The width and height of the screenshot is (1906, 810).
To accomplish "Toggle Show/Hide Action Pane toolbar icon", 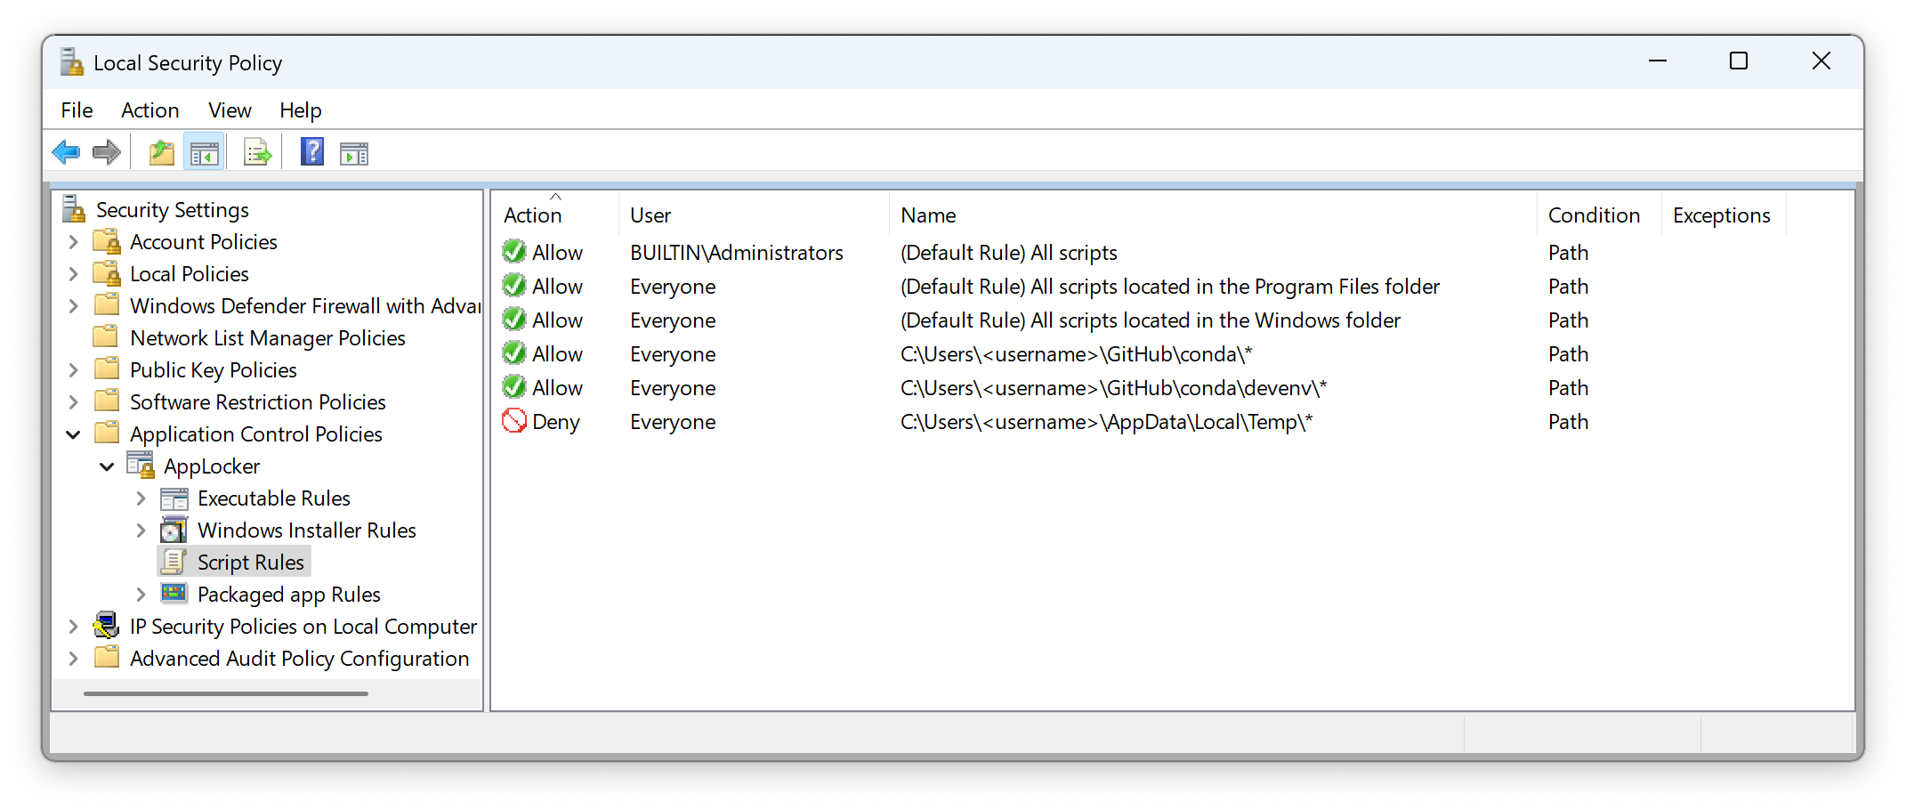I will pyautogui.click(x=353, y=154).
